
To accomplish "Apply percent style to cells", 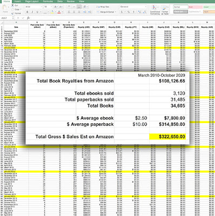I will (x=129, y=12).
